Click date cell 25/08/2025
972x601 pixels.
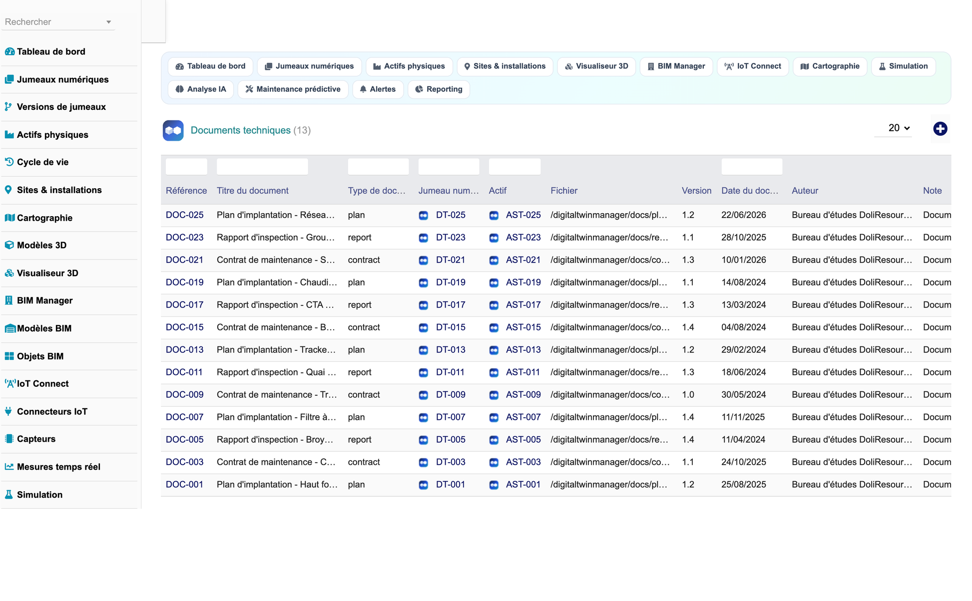pyautogui.click(x=743, y=485)
